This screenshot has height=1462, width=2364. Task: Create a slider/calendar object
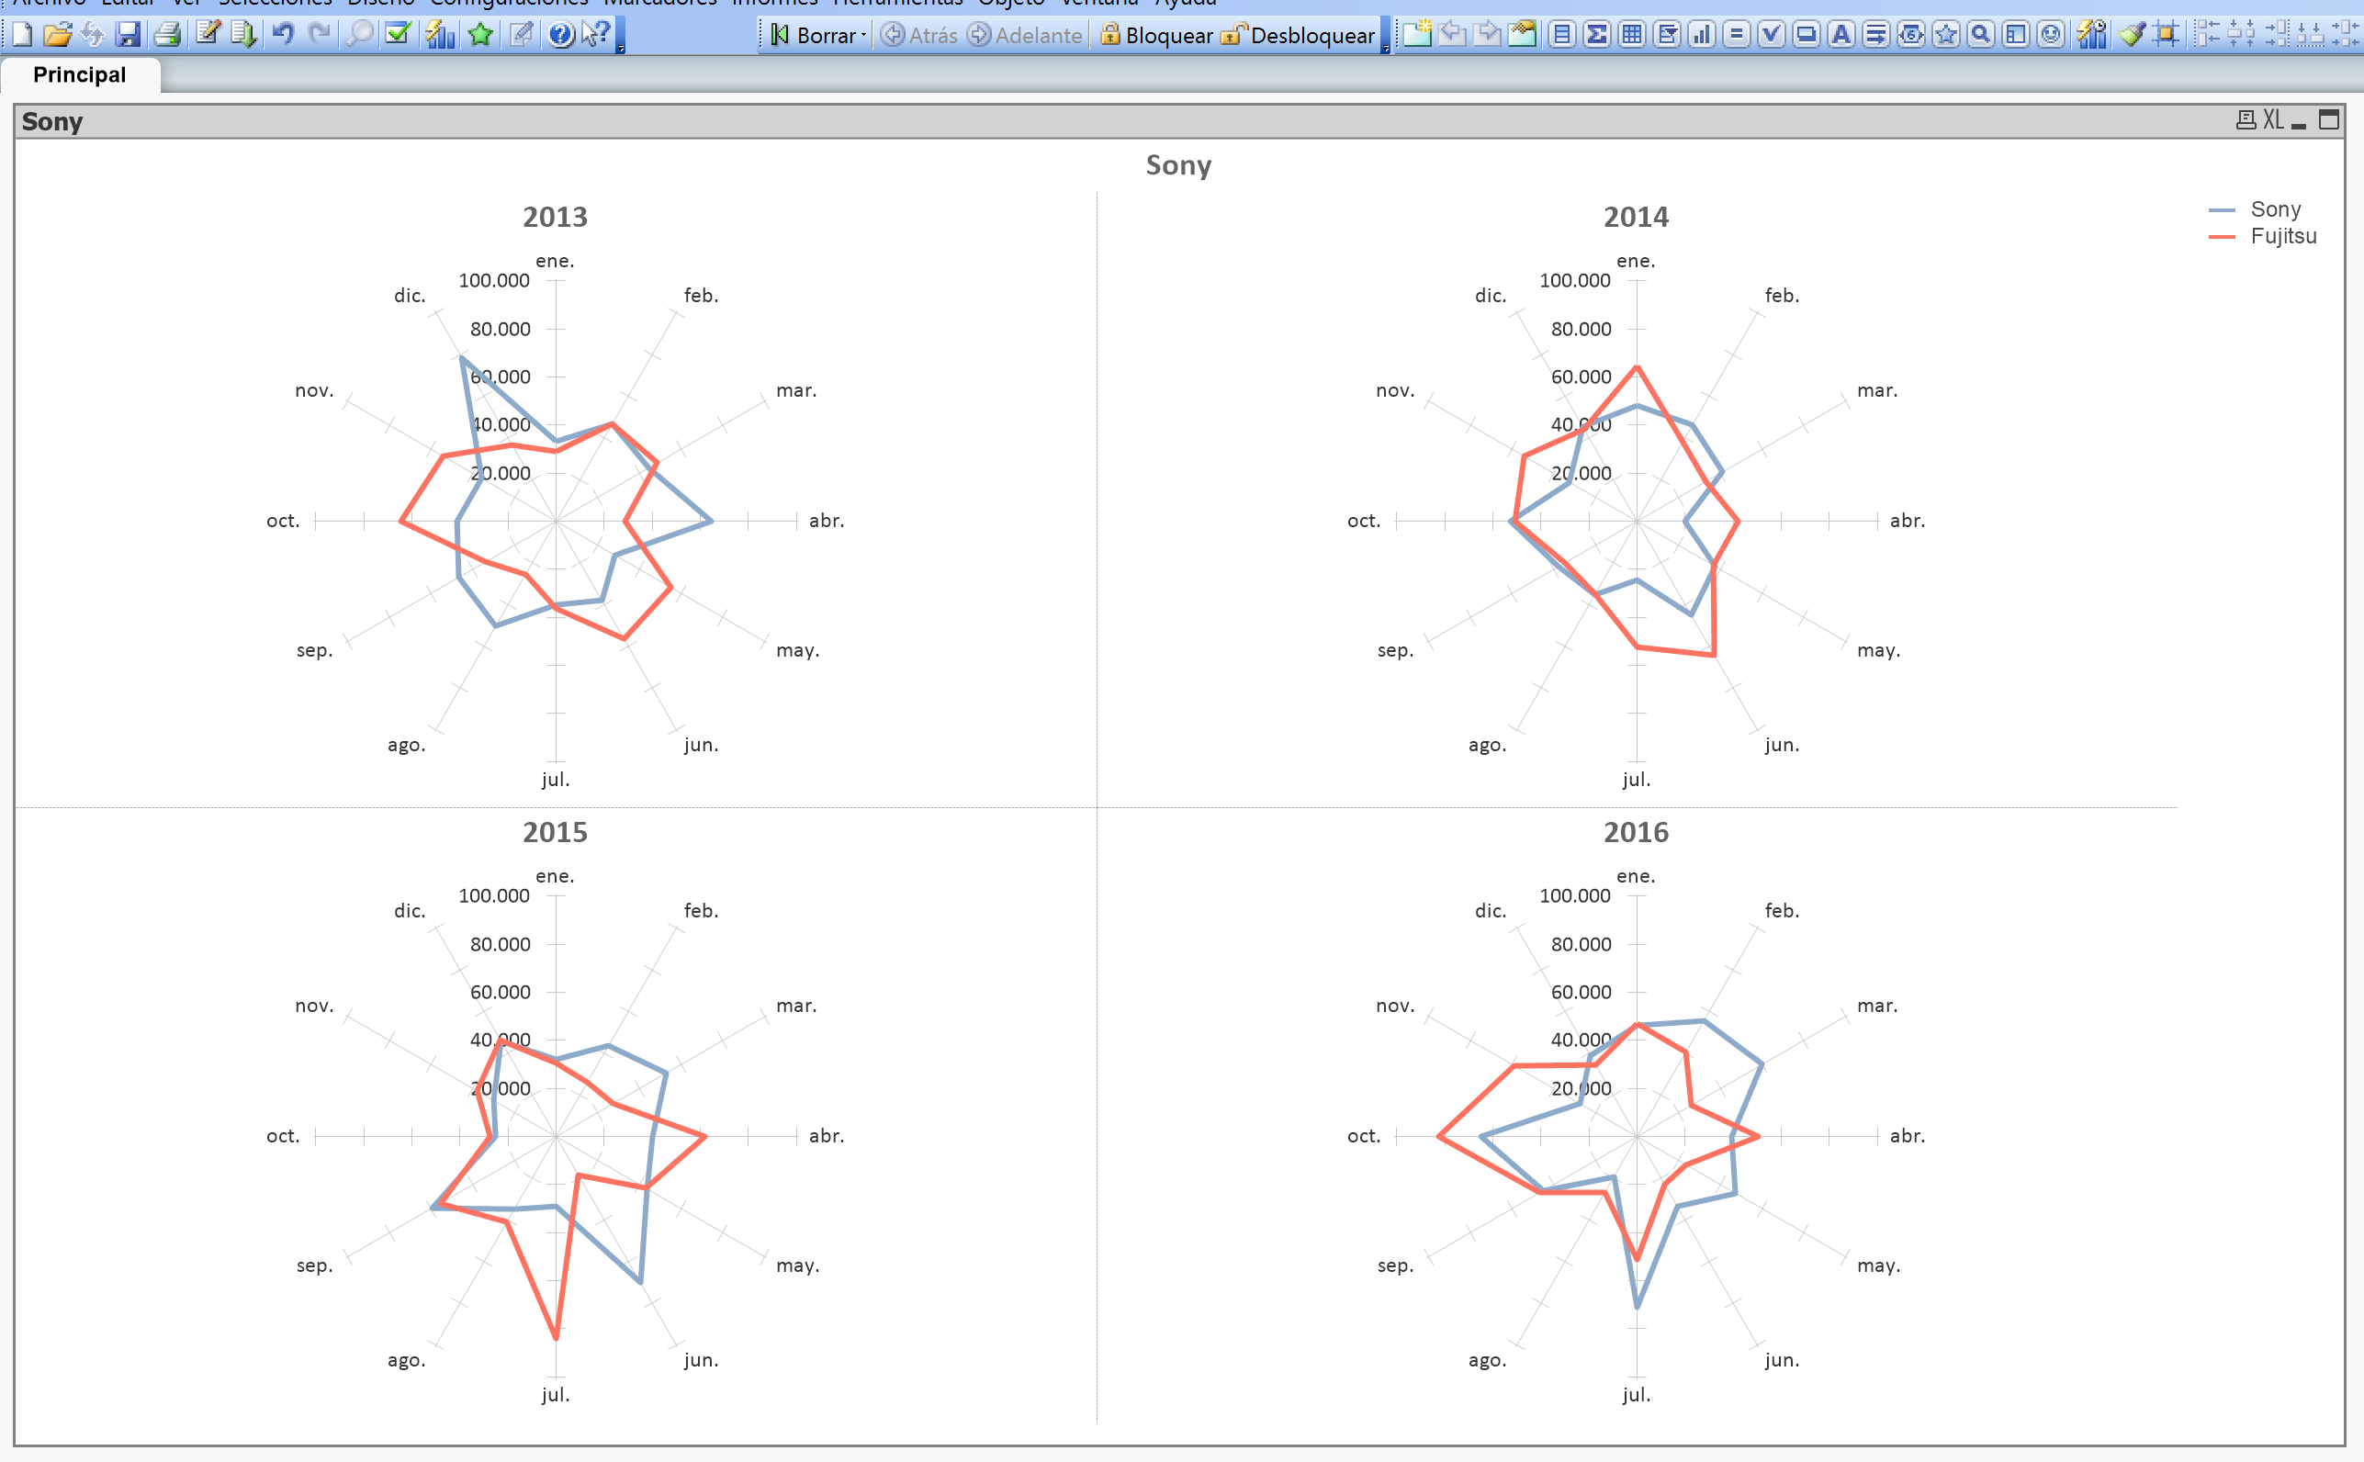click(x=1910, y=36)
